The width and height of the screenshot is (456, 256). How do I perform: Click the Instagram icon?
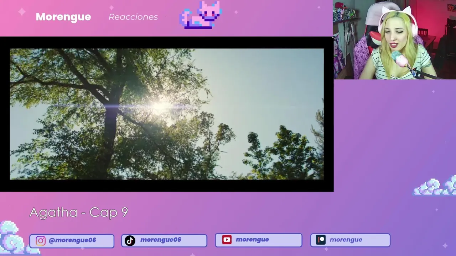[x=41, y=241]
